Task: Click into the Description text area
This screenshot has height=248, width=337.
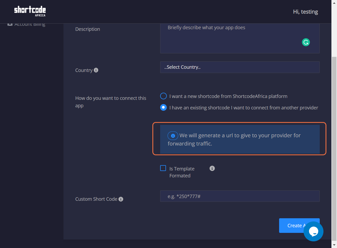Action: coord(240,38)
